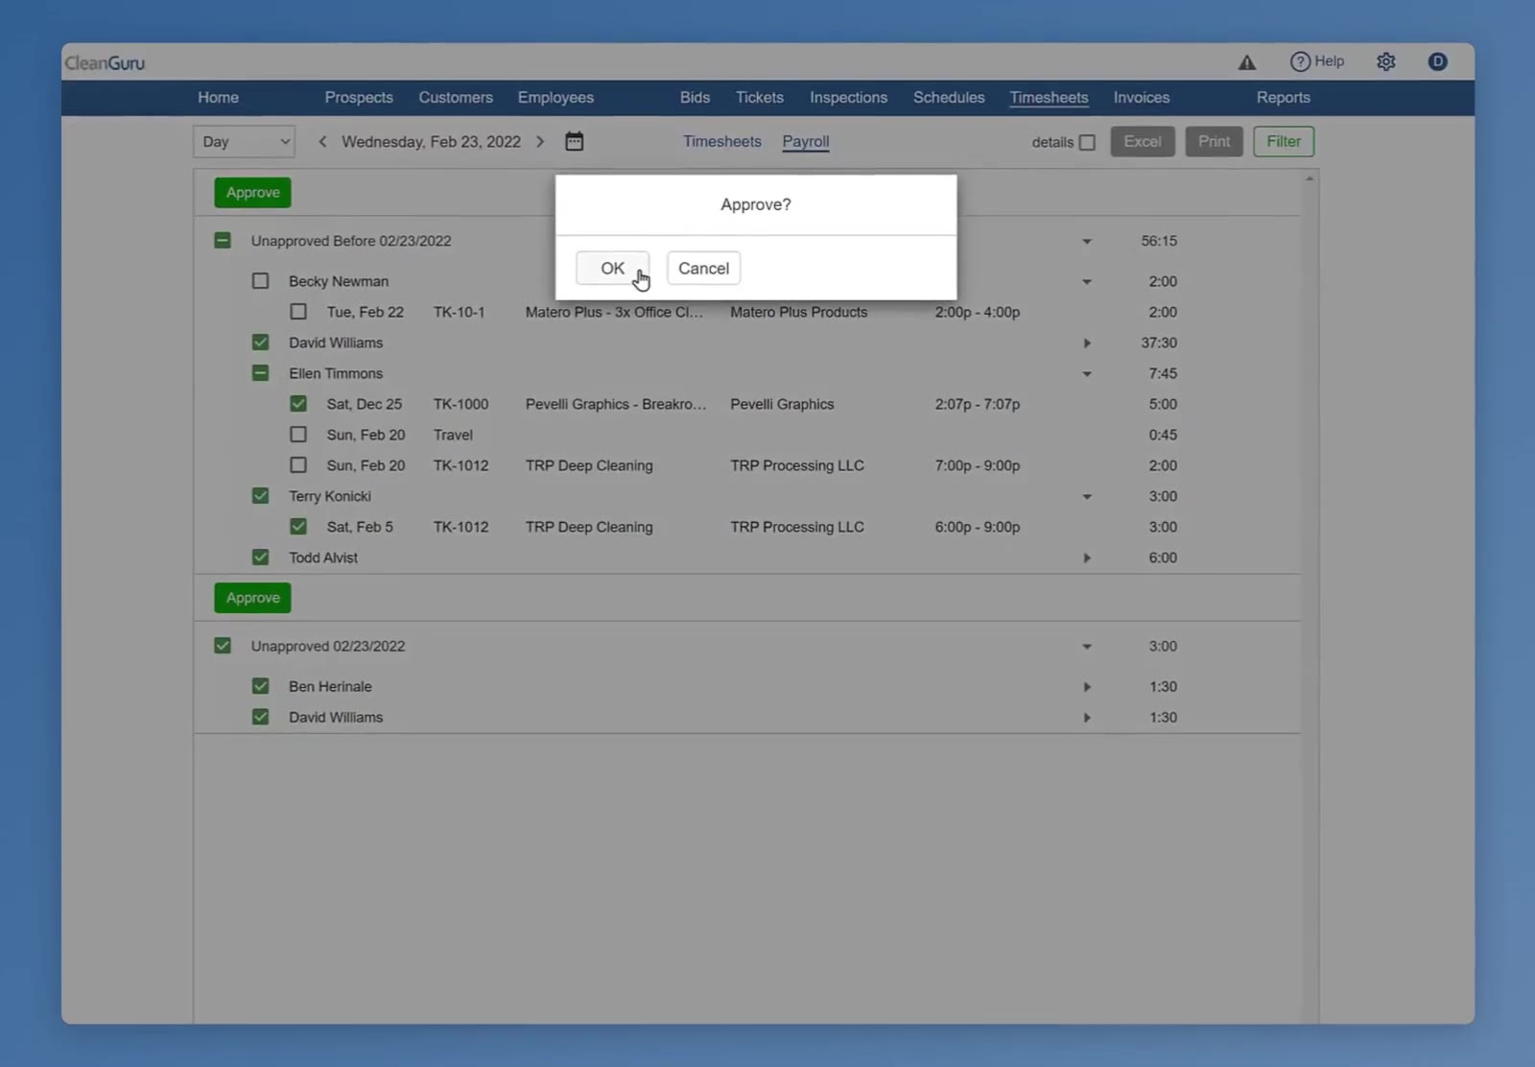1535x1067 pixels.
Task: Click the TK-1000 ticket text
Action: [460, 404]
